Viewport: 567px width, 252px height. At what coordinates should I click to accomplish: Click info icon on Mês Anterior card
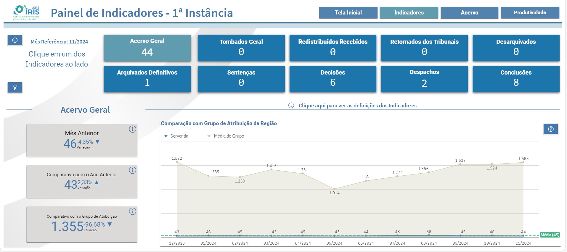point(132,129)
